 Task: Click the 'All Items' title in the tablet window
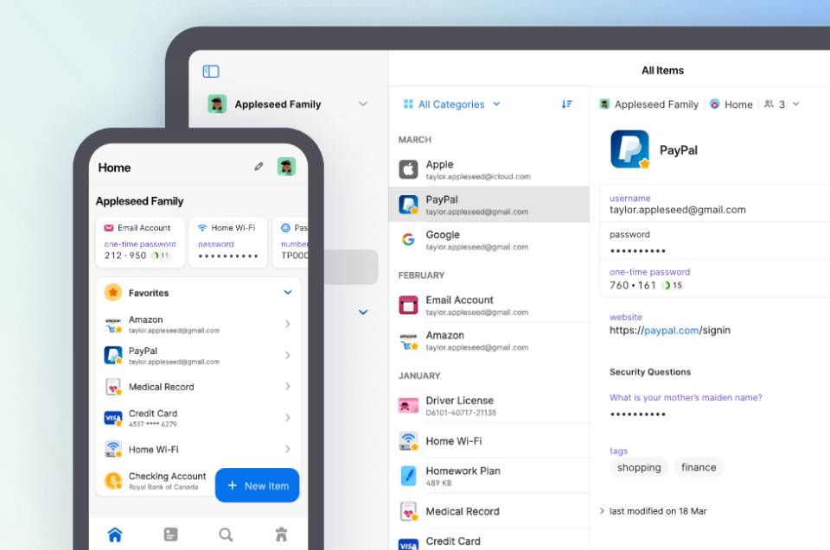[662, 70]
